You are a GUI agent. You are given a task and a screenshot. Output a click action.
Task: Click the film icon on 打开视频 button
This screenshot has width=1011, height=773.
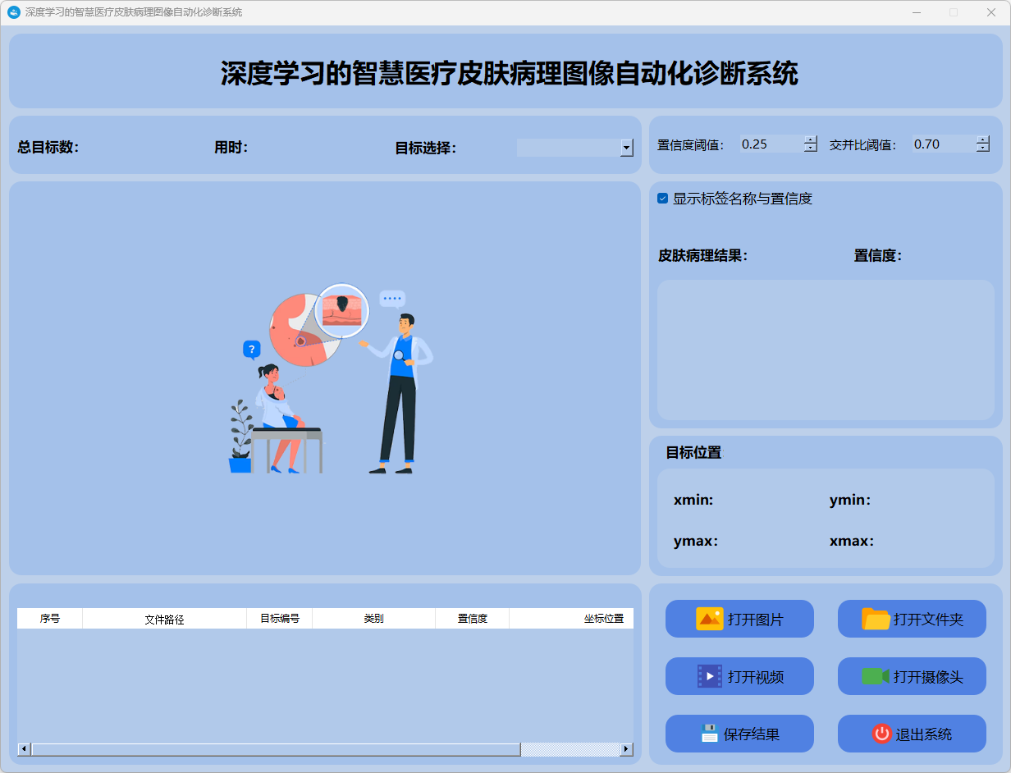tap(709, 676)
